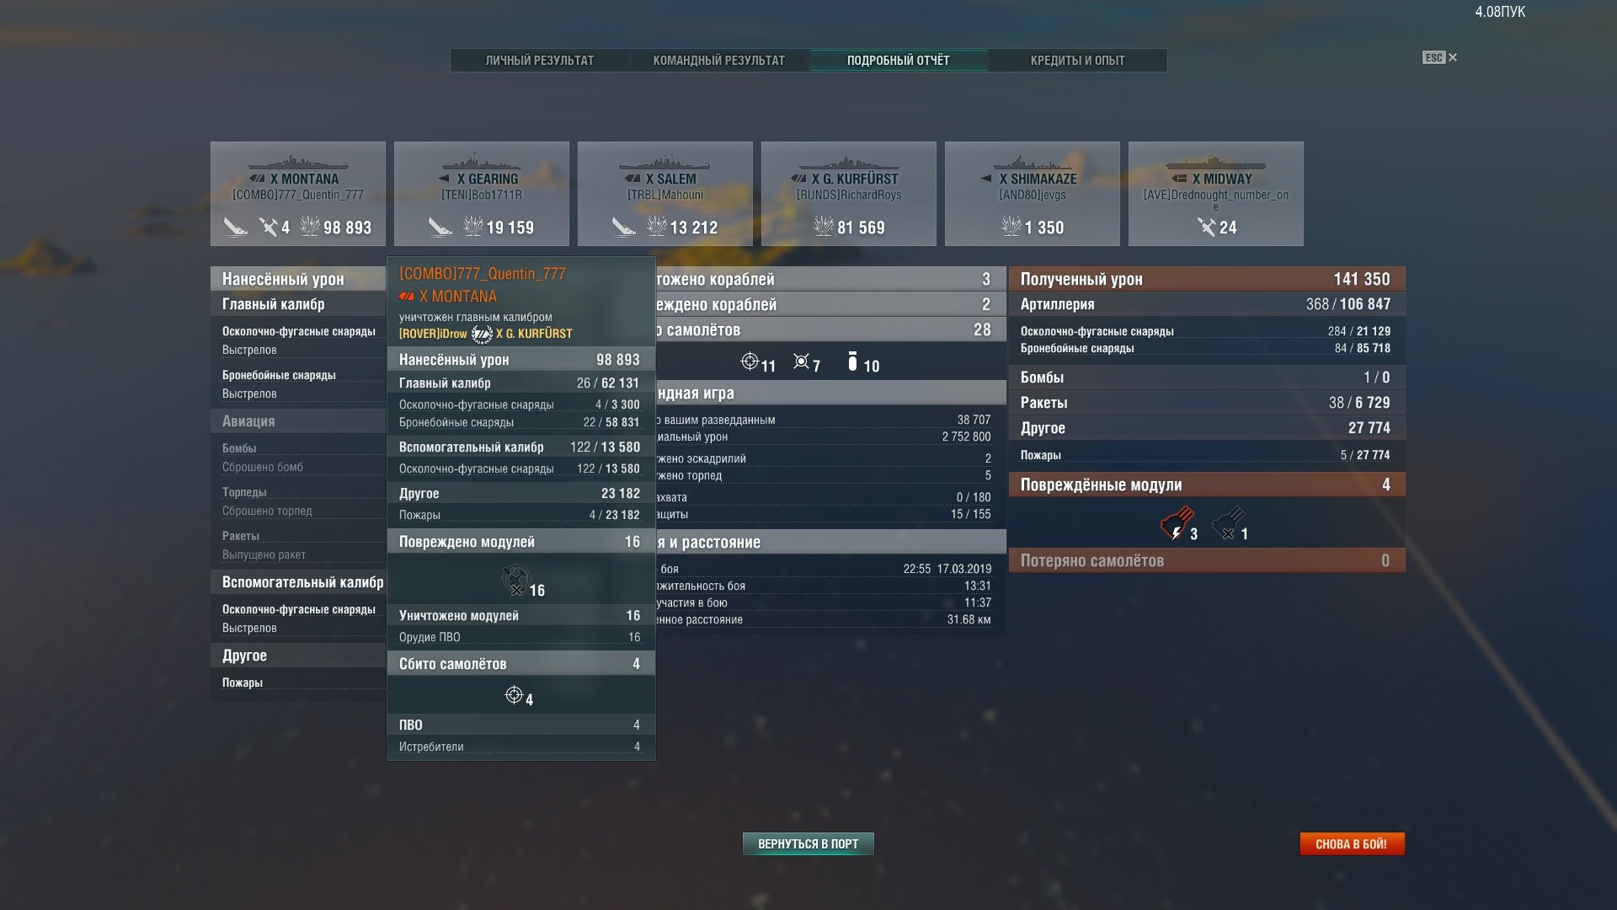The width and height of the screenshot is (1617, 910).
Task: Click red damaged module icon with 3
Action: 1177,523
